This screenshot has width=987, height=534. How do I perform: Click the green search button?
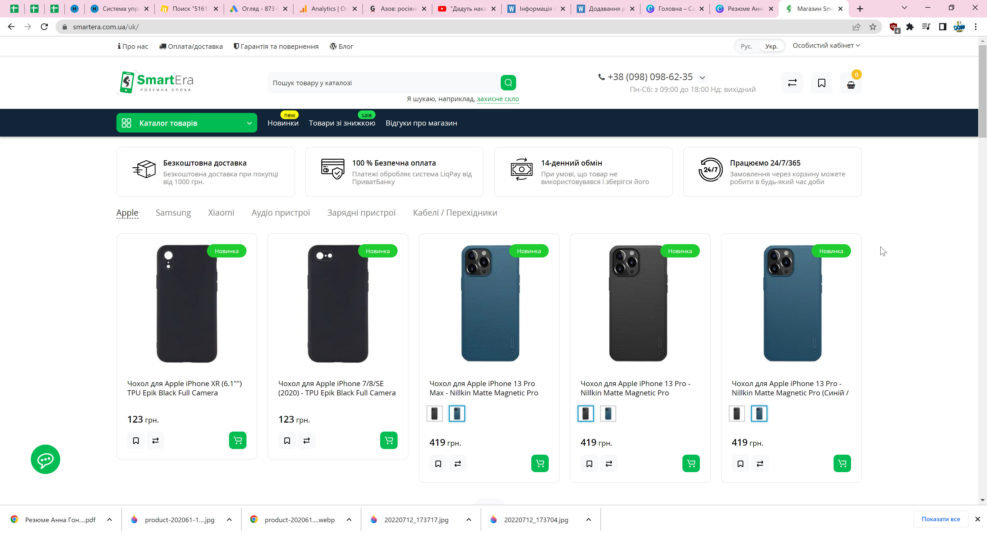508,83
